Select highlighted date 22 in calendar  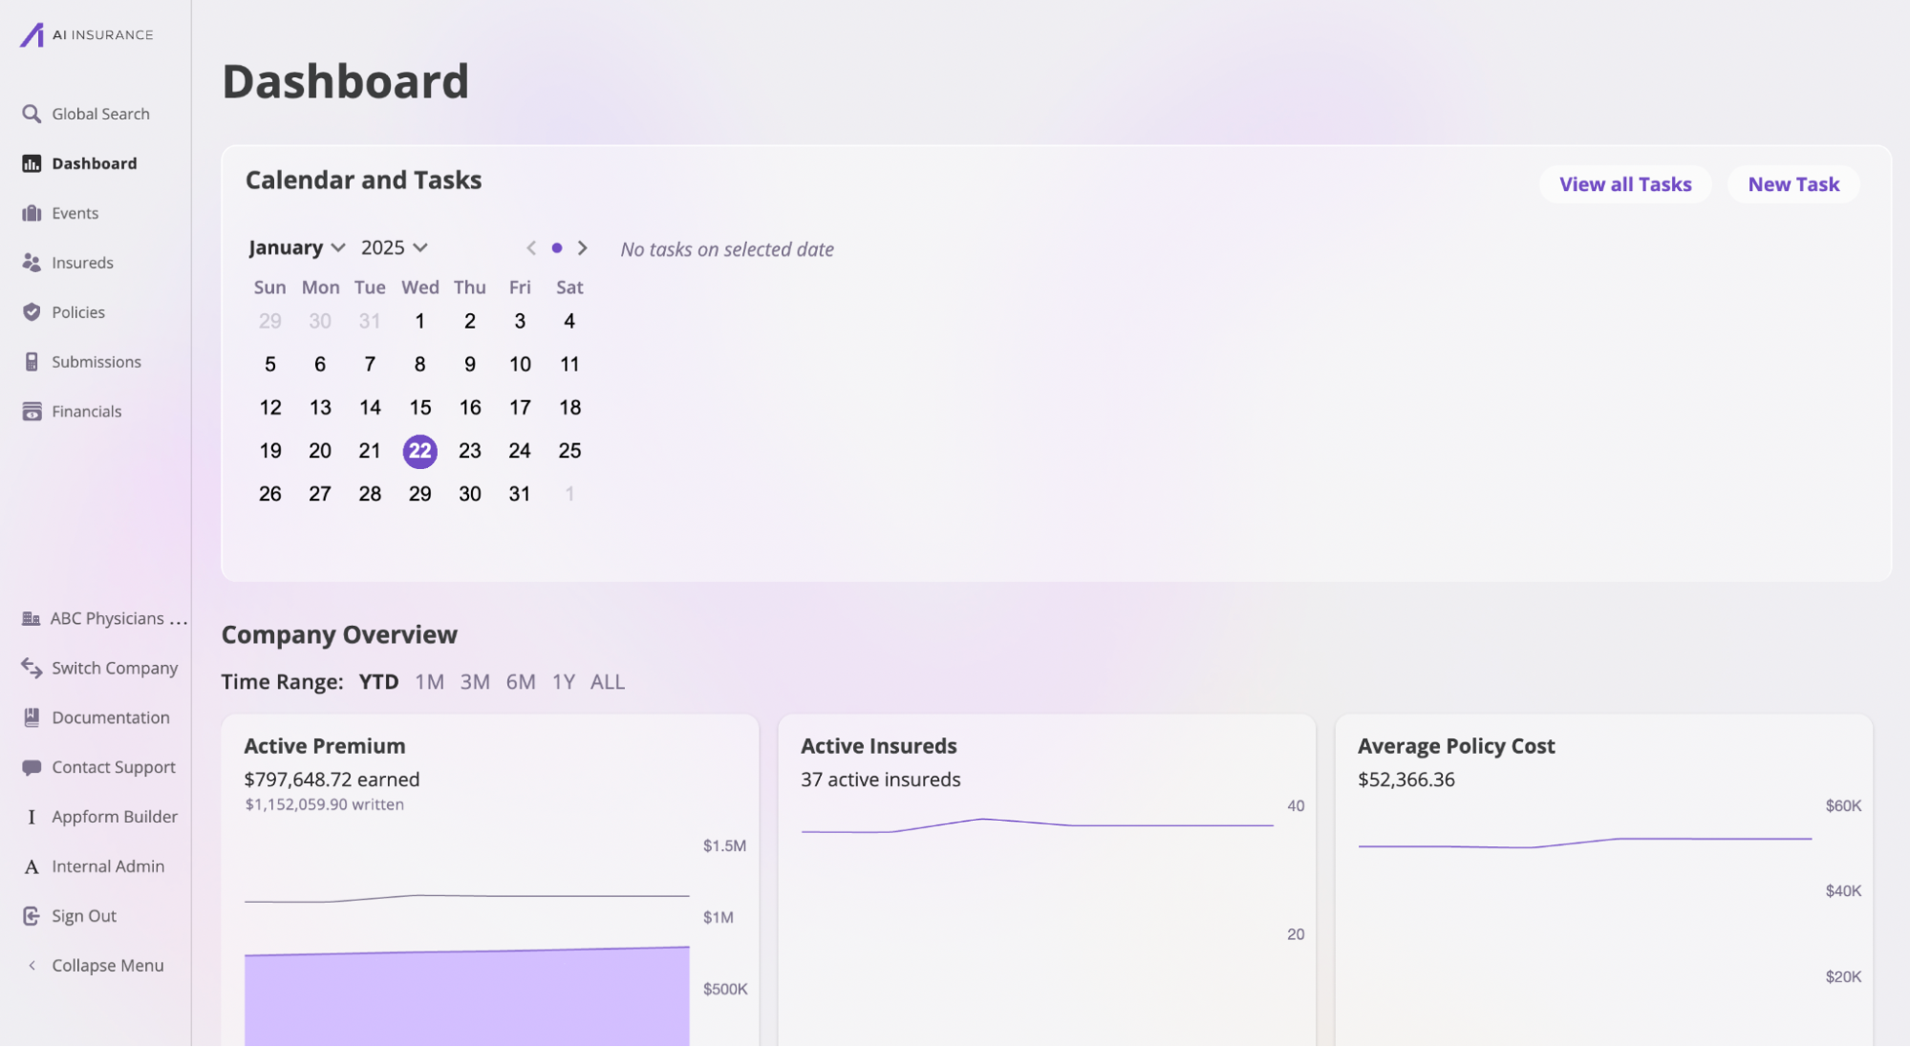420,451
